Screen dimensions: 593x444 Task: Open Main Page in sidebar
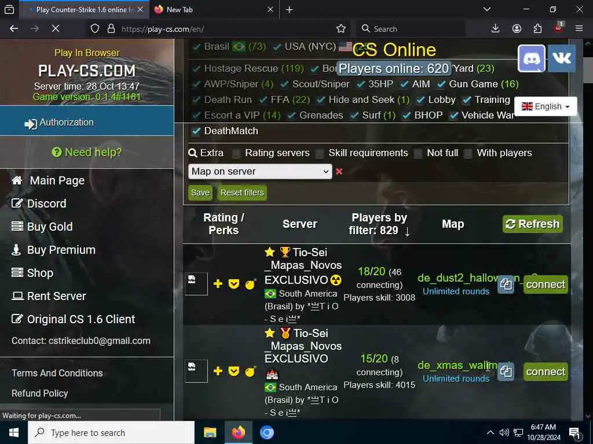[x=57, y=180]
